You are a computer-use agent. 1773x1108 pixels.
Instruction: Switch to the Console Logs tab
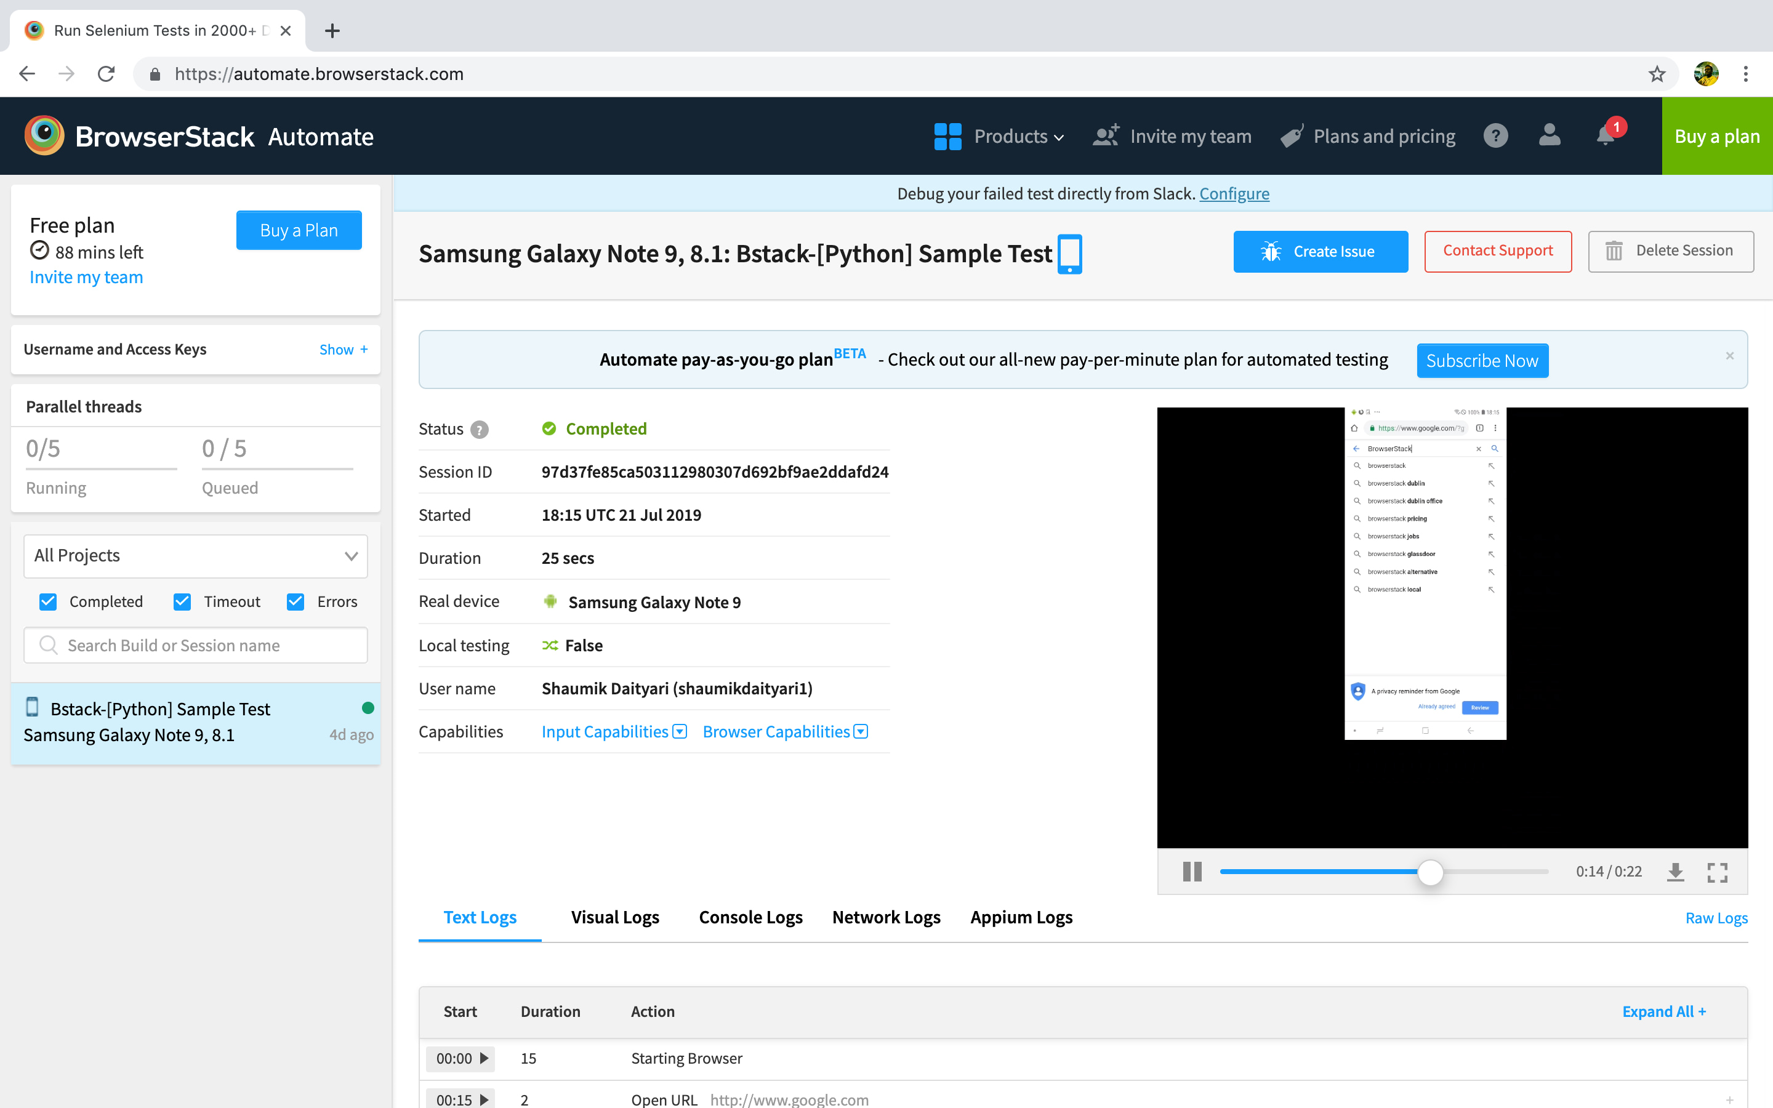[x=750, y=917]
